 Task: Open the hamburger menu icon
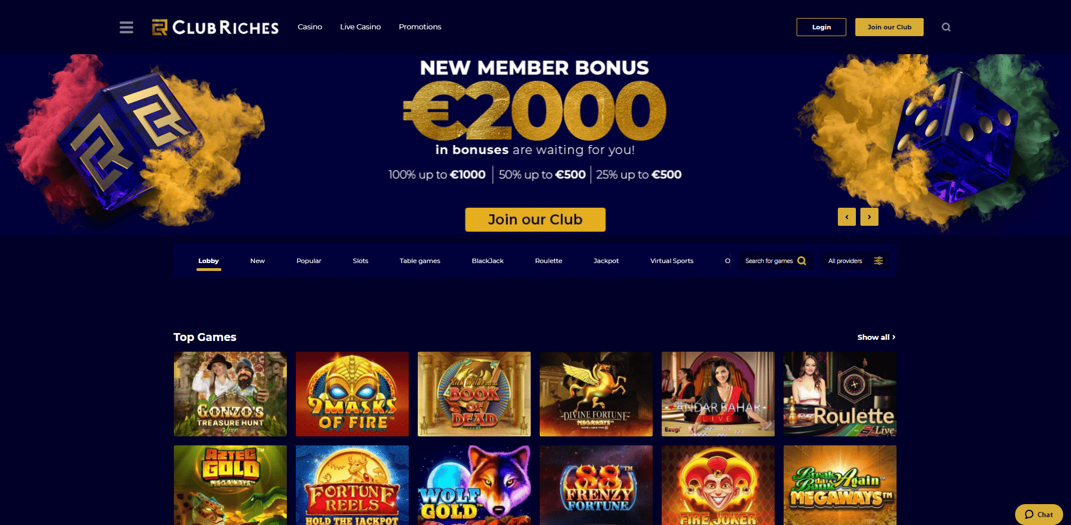point(126,27)
